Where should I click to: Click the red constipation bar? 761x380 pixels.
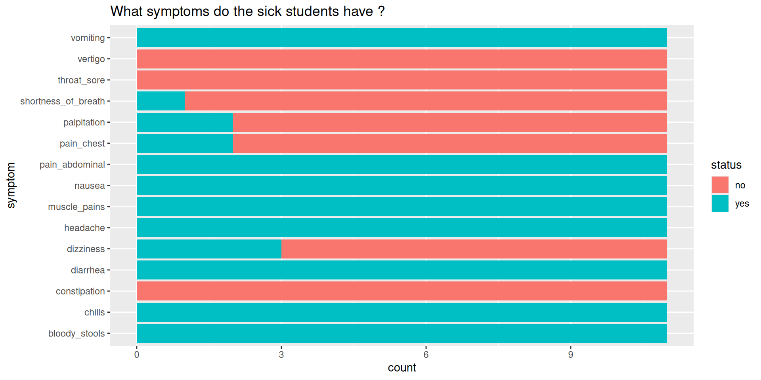point(402,291)
